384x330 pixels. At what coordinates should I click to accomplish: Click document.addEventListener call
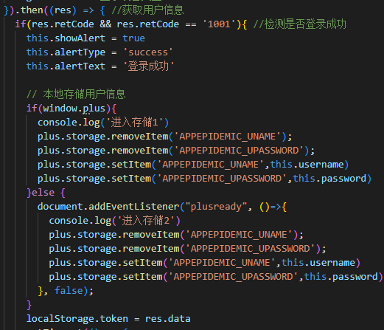coord(108,207)
